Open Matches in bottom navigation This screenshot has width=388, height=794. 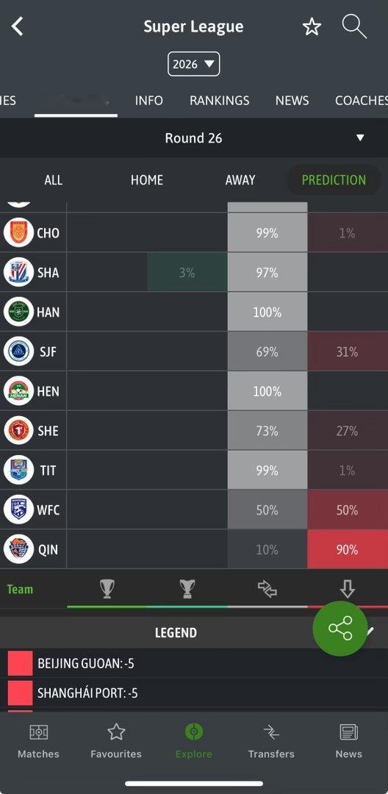click(38, 741)
